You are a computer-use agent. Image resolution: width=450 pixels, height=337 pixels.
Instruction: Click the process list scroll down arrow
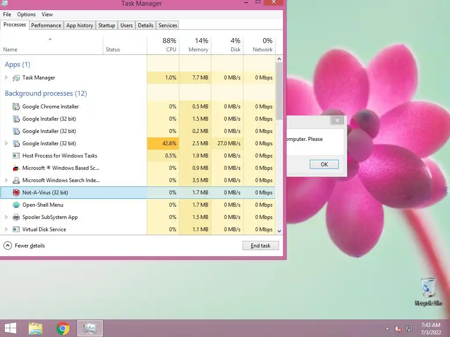(x=279, y=231)
